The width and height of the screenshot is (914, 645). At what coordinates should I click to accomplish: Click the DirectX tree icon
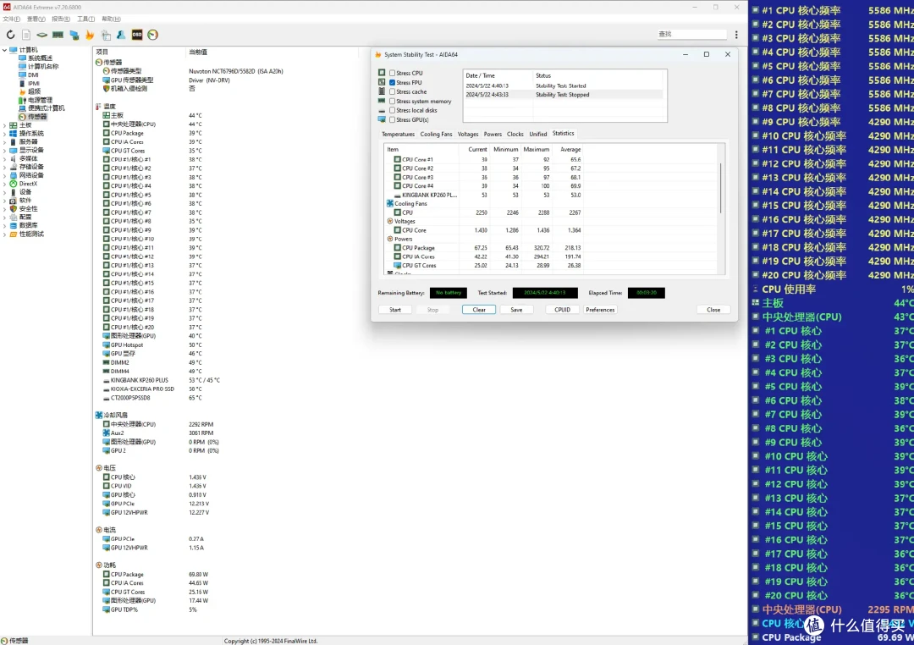(x=13, y=184)
